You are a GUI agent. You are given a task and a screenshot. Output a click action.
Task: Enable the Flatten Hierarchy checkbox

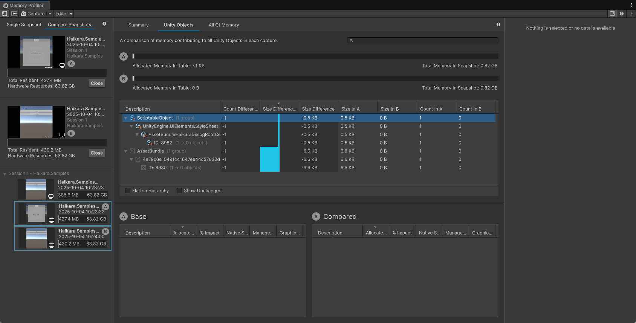point(128,191)
